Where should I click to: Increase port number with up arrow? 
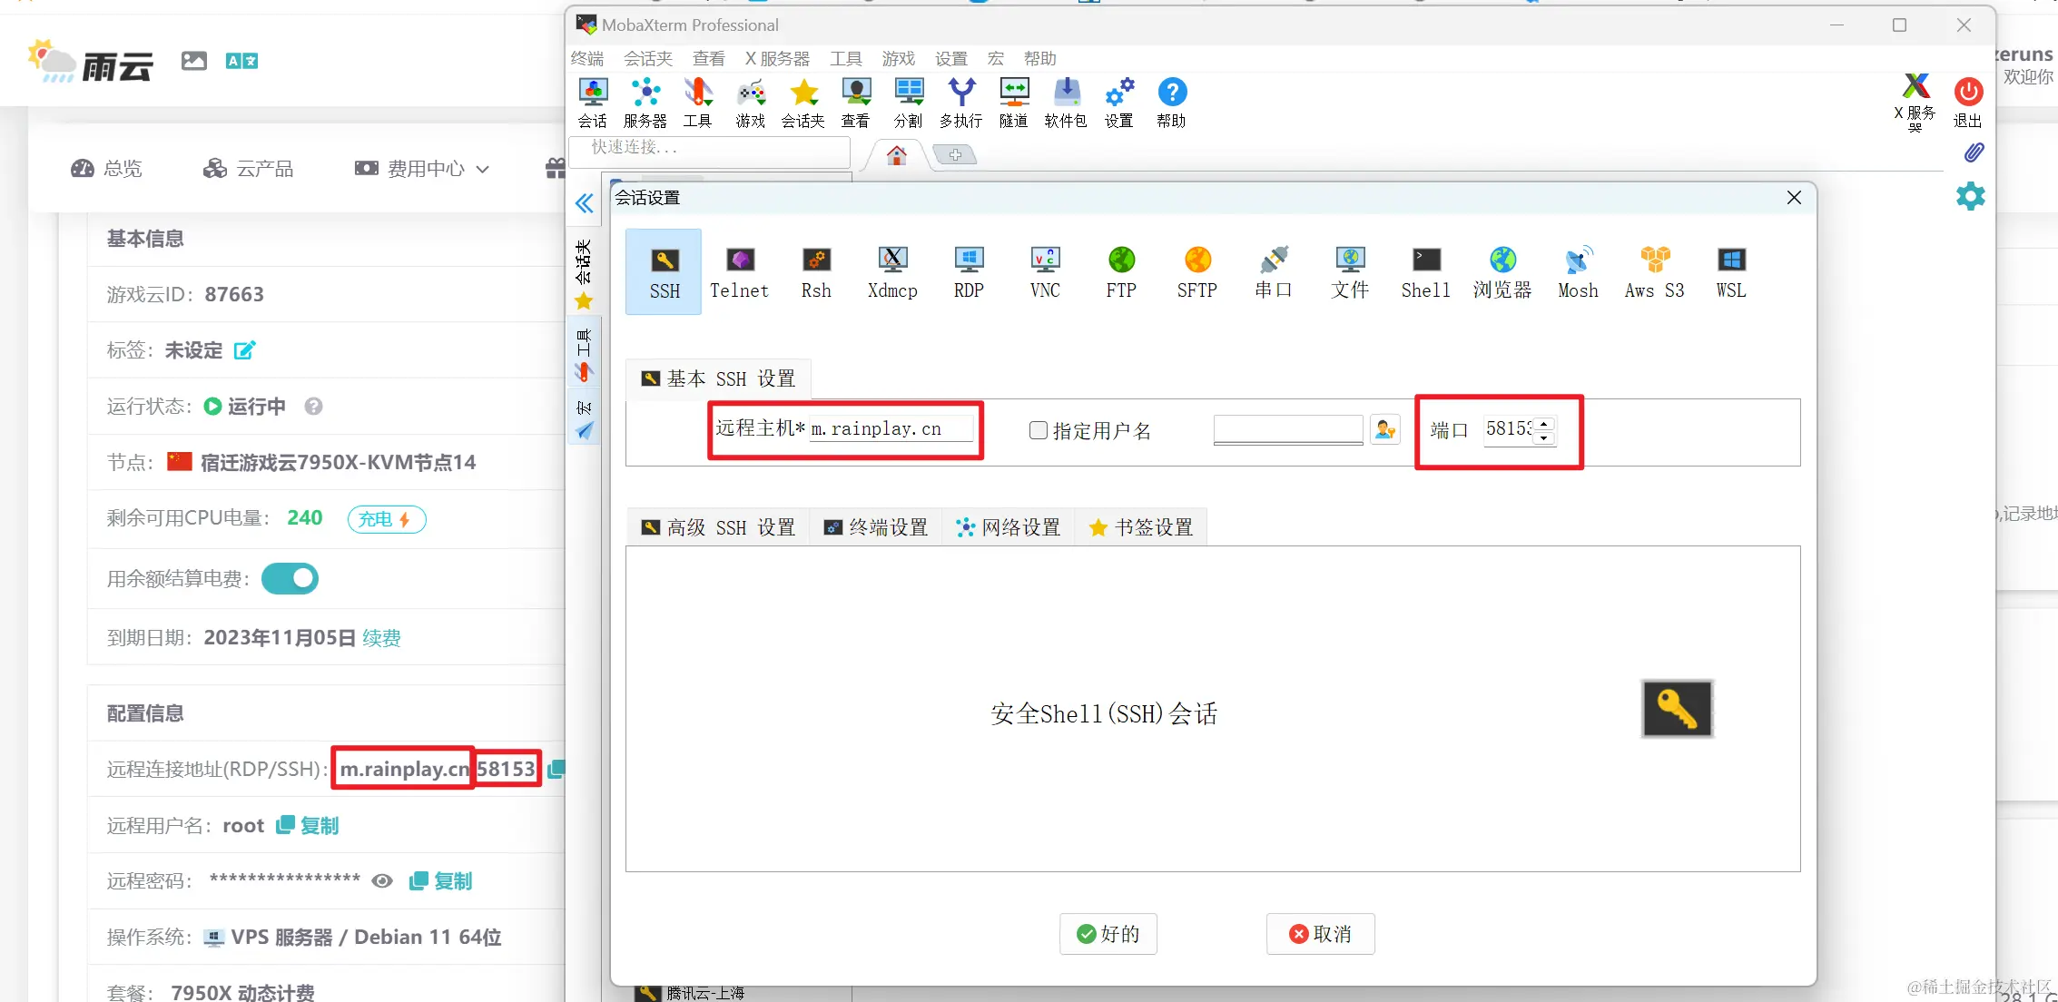(1543, 423)
